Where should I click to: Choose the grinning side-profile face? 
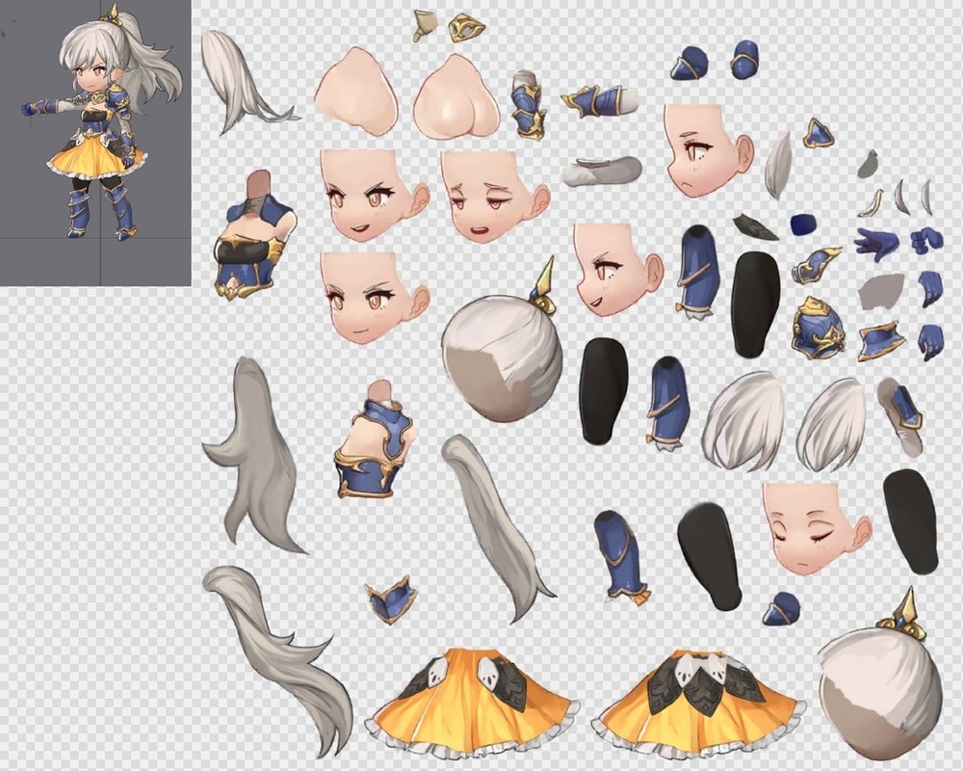point(614,268)
